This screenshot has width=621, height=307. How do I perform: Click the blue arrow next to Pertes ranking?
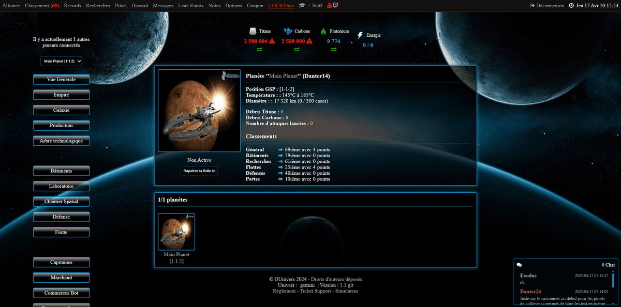point(280,179)
